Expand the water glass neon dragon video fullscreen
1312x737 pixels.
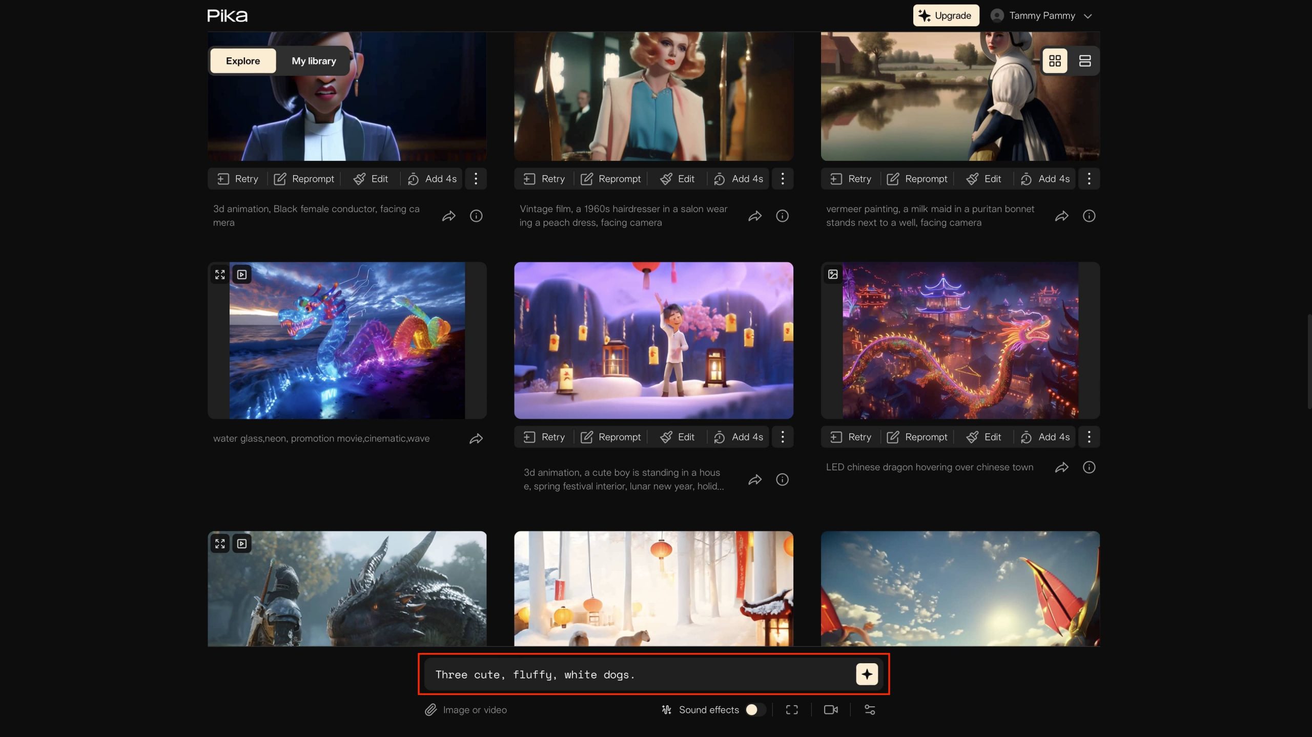point(220,275)
